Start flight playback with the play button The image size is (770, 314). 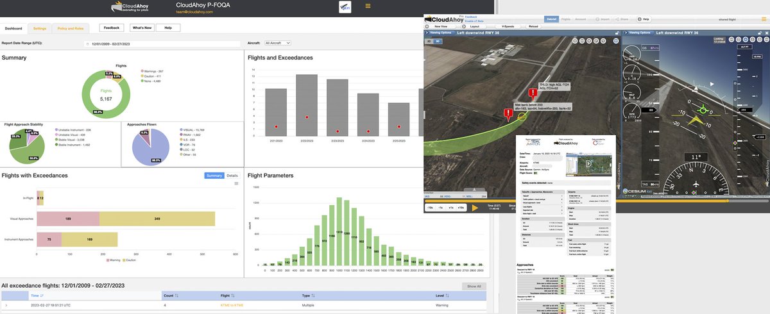pyautogui.click(x=476, y=208)
